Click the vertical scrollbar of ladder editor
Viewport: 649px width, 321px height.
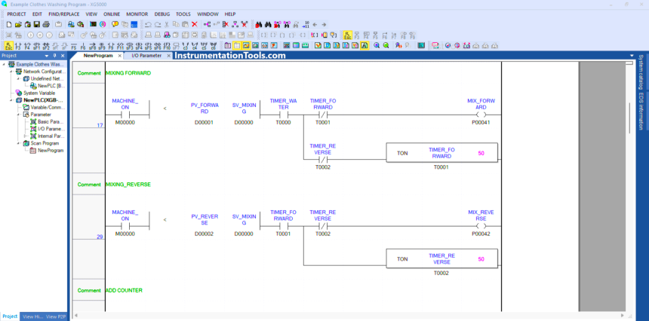pos(629,118)
